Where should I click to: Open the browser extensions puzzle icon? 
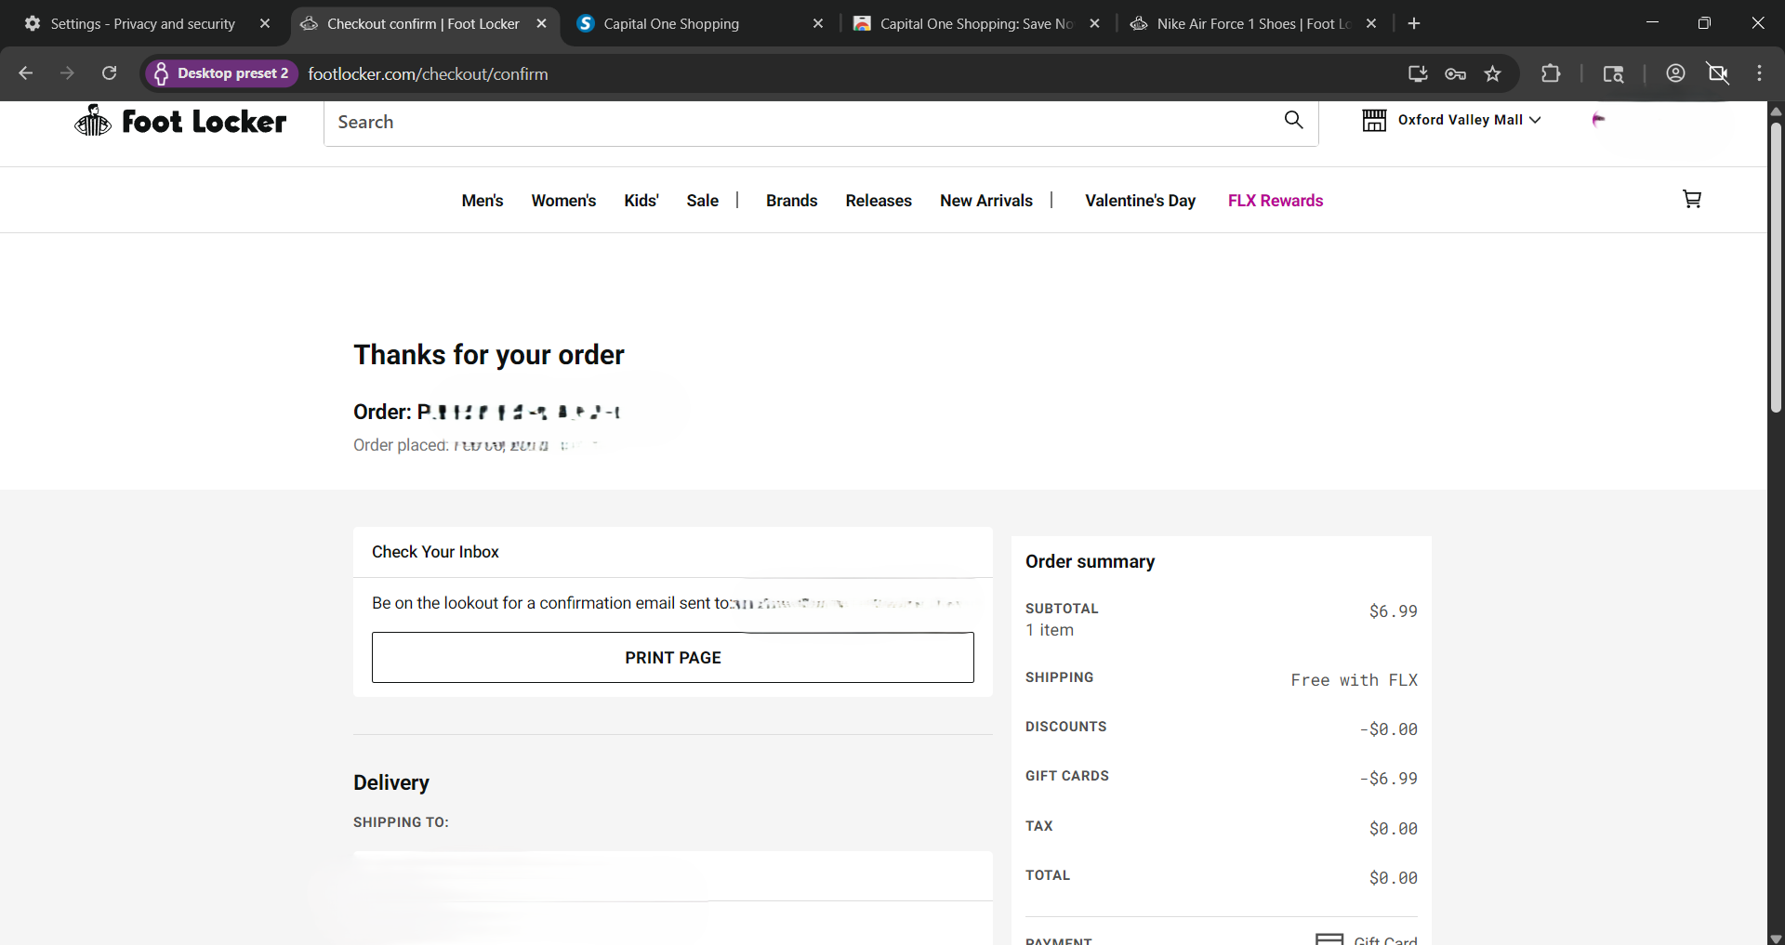click(1551, 73)
